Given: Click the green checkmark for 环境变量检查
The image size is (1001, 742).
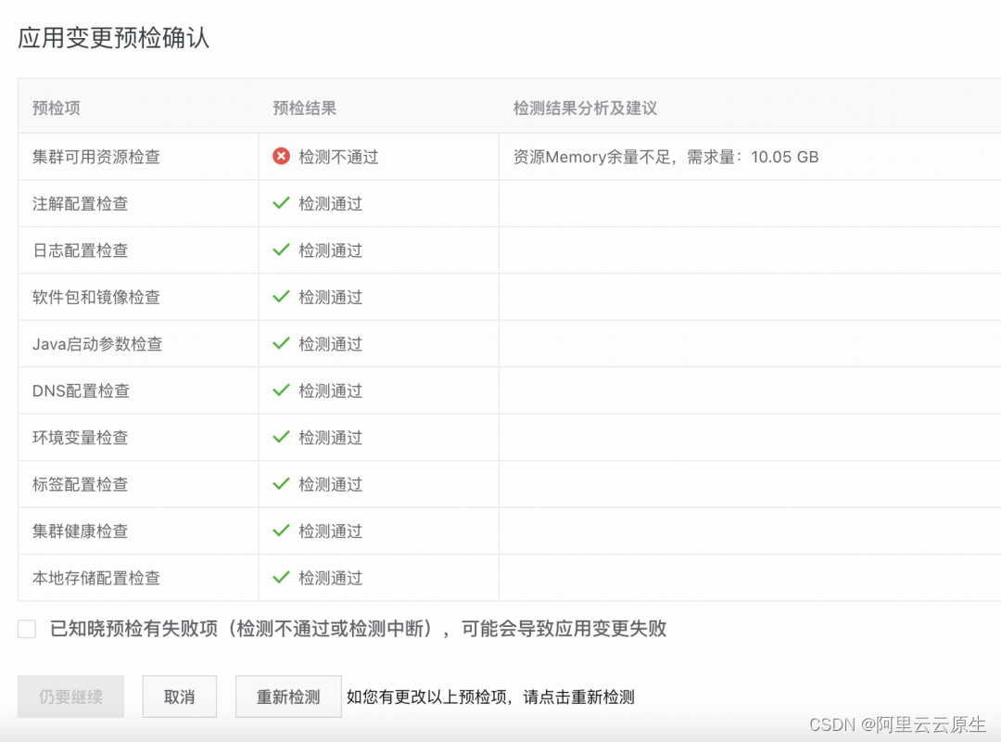Looking at the screenshot, I should pos(281,437).
